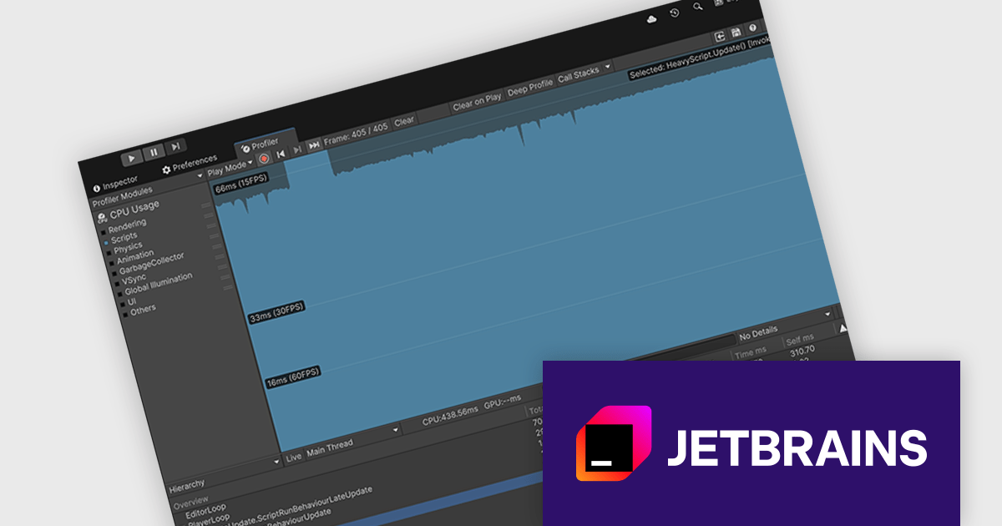Click the JetBrains logo icon
Viewport: 1002px width, 526px height.
[614, 443]
